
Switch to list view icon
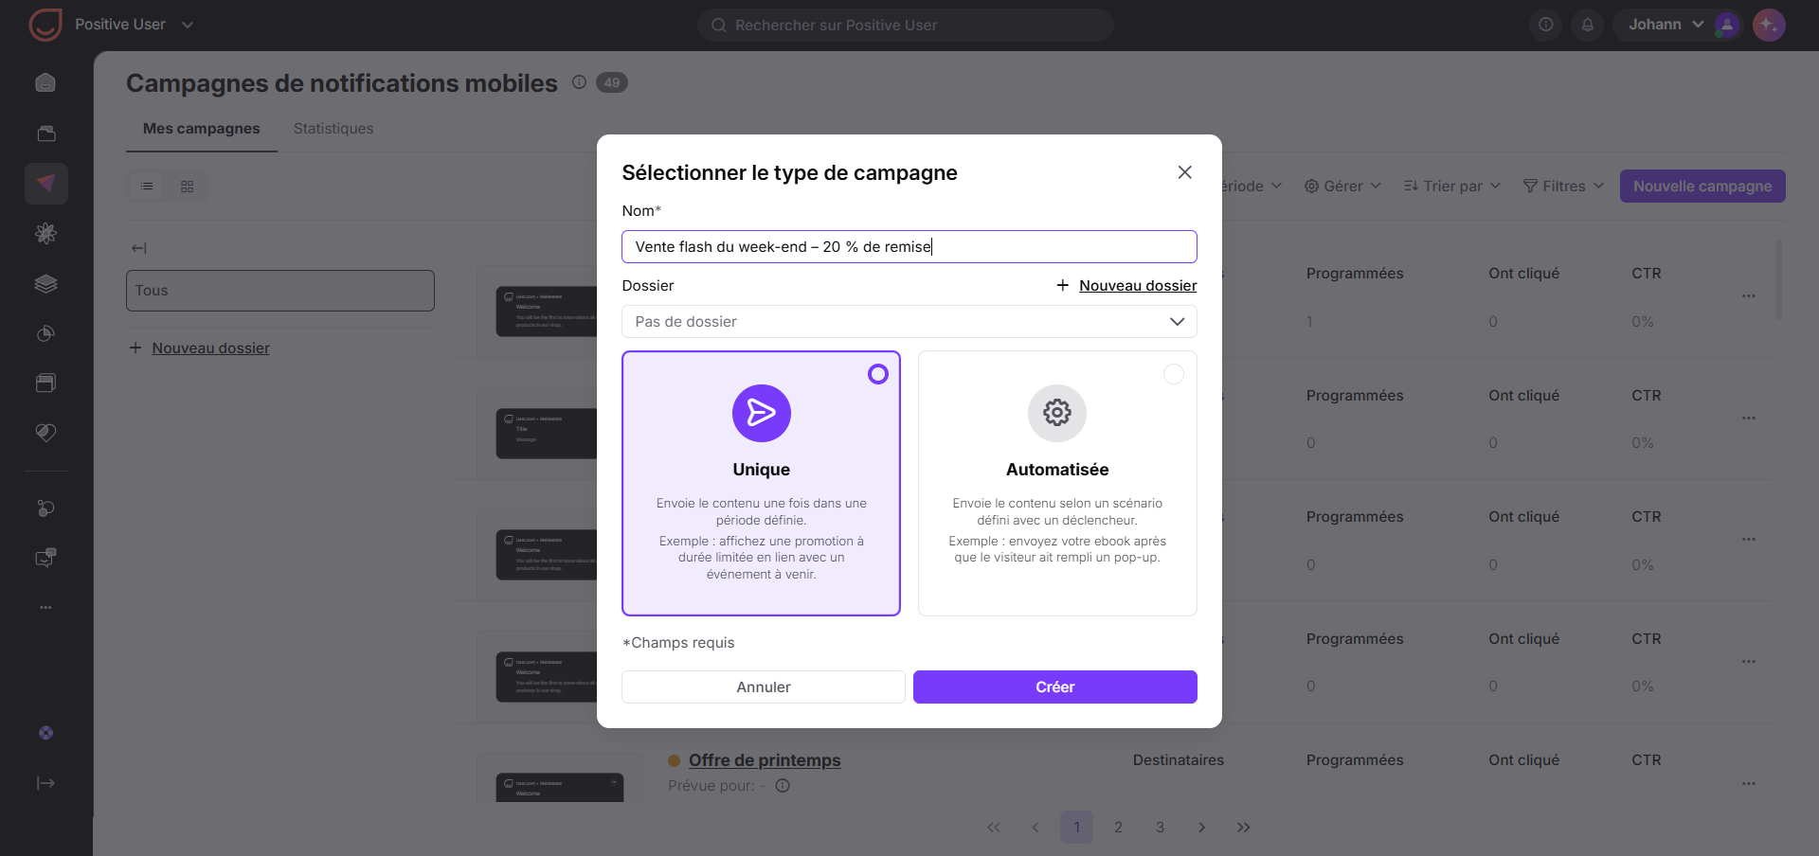(147, 187)
